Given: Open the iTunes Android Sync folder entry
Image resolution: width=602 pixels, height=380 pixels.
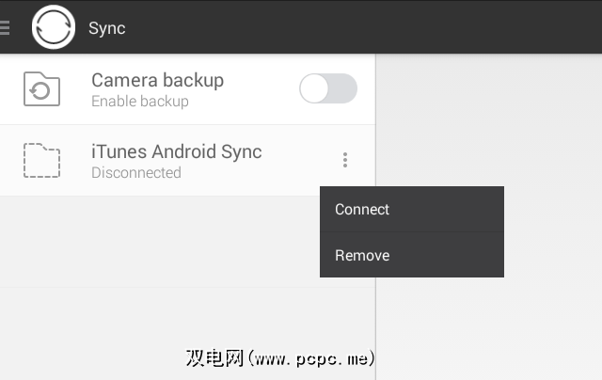Looking at the screenshot, I should point(176,151).
